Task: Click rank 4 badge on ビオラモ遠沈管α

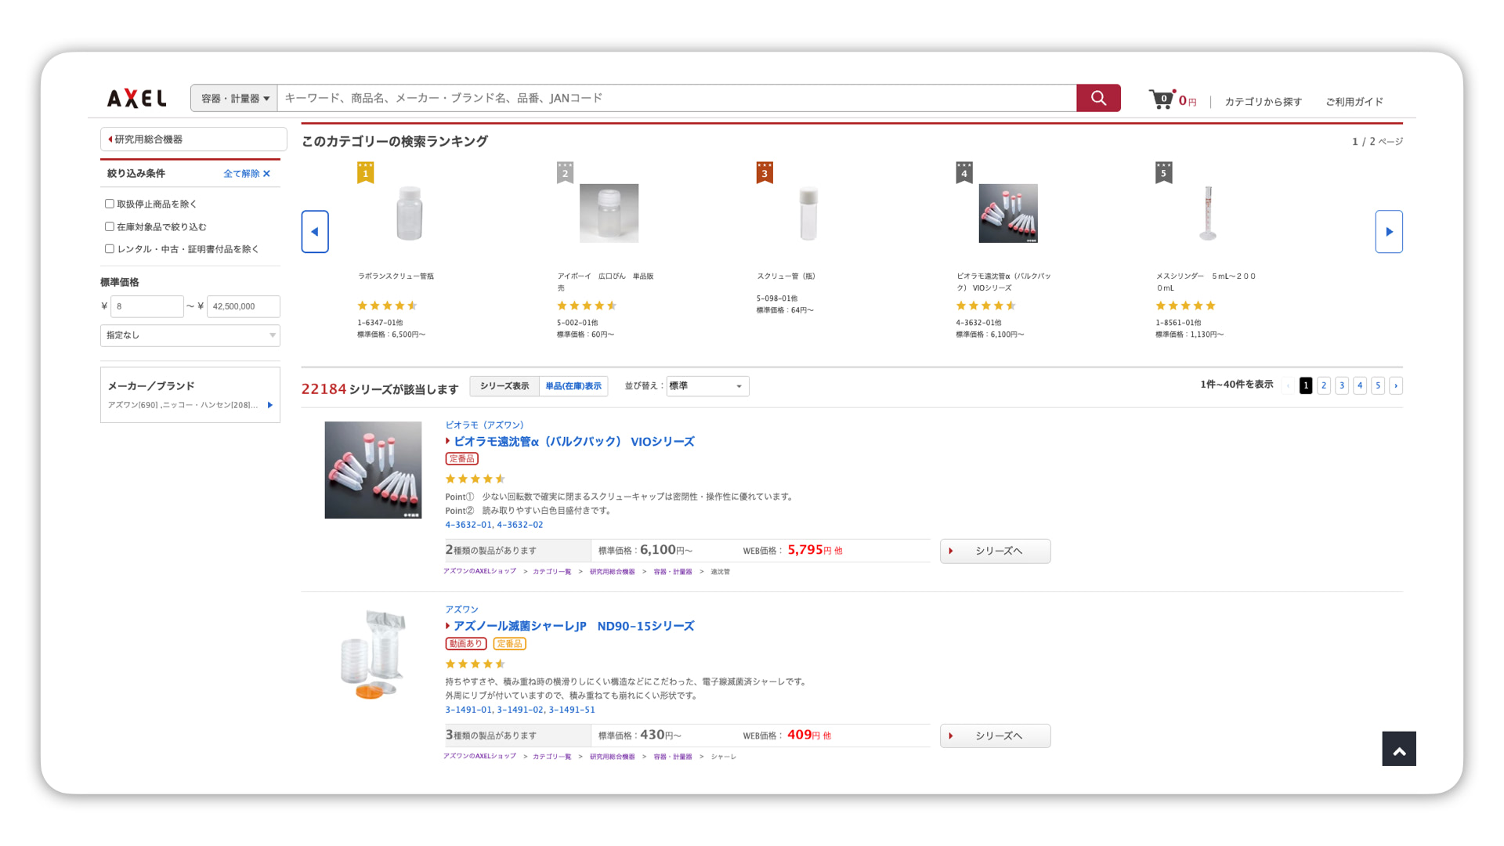Action: pyautogui.click(x=964, y=172)
